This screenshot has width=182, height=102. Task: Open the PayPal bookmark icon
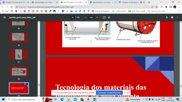tap(80, 11)
